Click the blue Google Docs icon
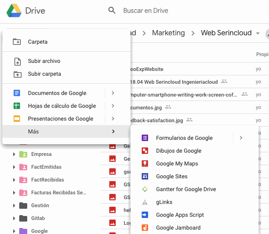269x234 pixels. tap(17, 93)
